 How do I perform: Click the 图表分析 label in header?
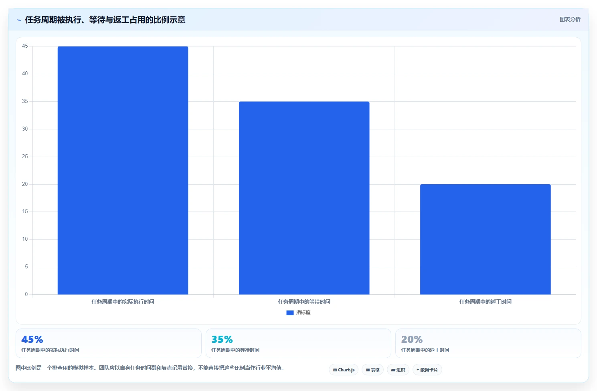pyautogui.click(x=570, y=19)
